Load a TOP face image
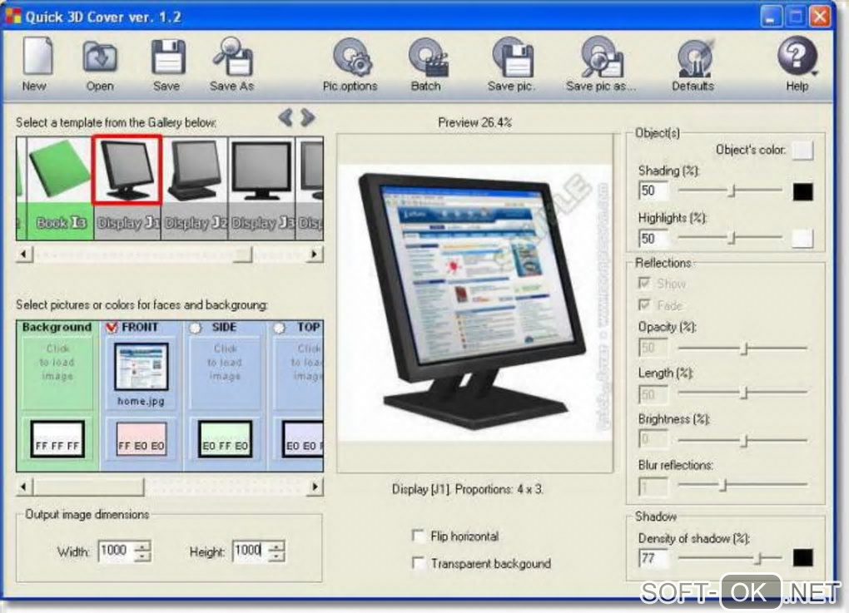The width and height of the screenshot is (849, 613). tap(299, 373)
